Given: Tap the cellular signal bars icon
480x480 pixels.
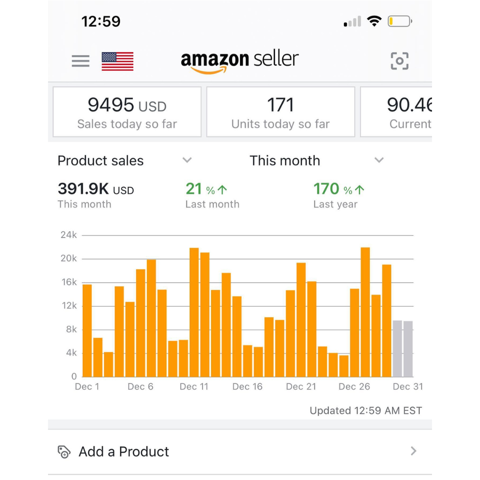Looking at the screenshot, I should tap(352, 21).
